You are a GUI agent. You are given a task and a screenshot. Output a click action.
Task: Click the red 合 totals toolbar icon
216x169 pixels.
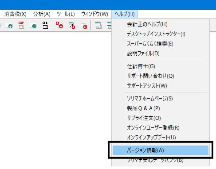[84, 26]
